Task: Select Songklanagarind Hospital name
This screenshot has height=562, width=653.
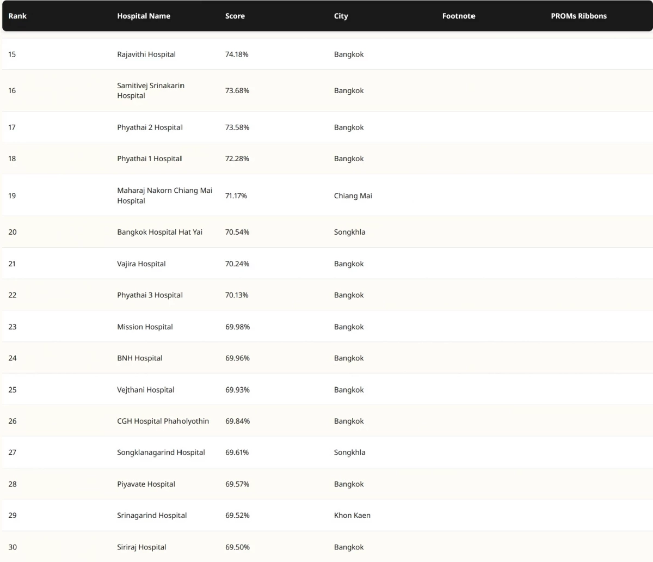Action: point(161,453)
